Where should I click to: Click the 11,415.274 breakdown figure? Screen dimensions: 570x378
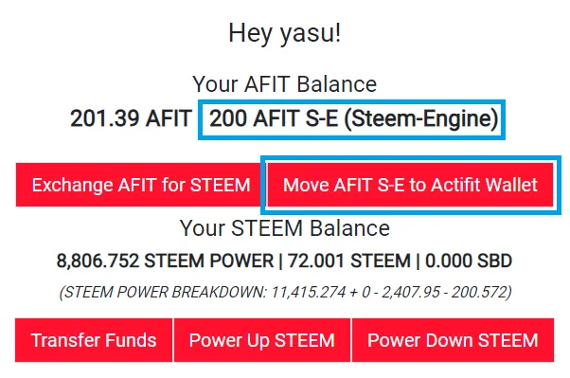(x=309, y=292)
